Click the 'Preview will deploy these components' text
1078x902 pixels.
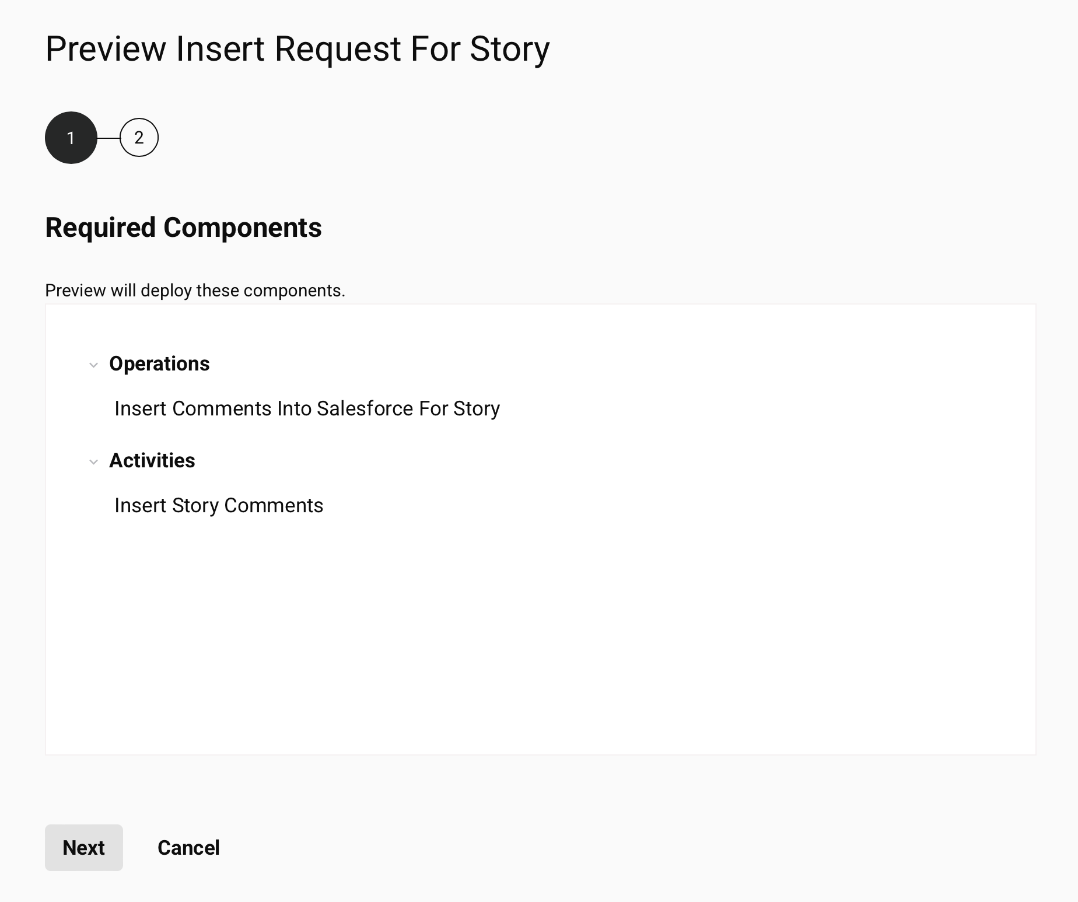coord(195,290)
